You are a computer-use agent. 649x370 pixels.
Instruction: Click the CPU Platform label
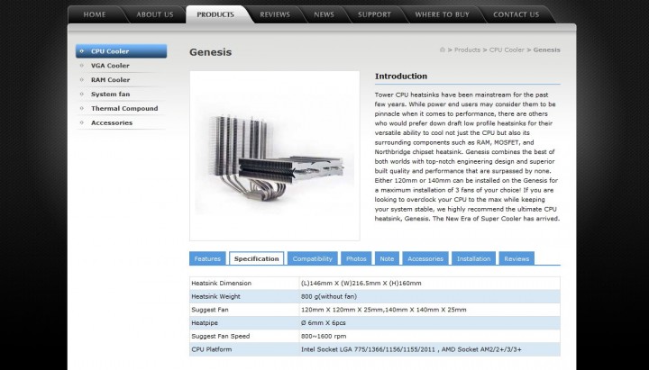[212, 349]
